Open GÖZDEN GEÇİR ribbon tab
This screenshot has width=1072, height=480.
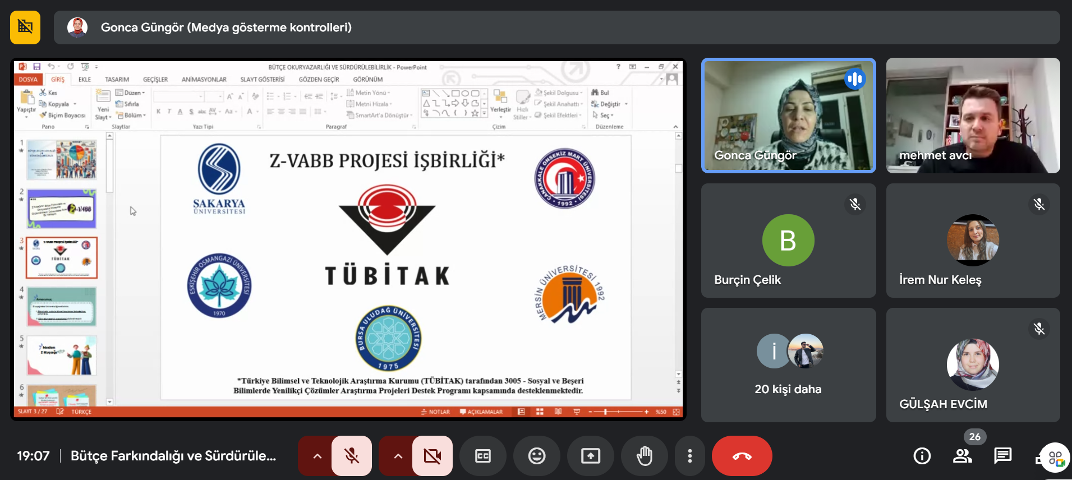pos(319,80)
